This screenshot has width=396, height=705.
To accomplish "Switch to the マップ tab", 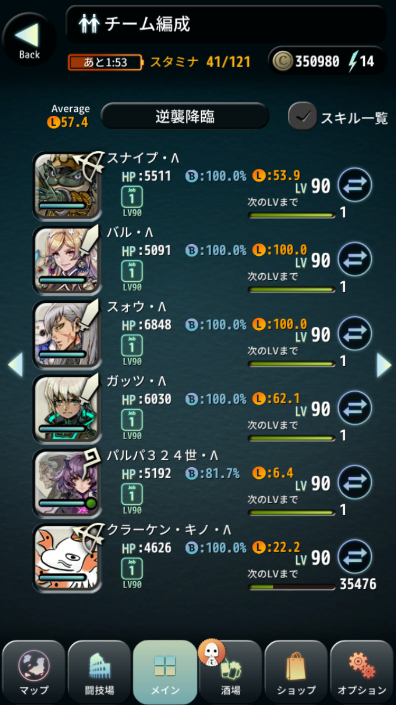I will coord(34,672).
